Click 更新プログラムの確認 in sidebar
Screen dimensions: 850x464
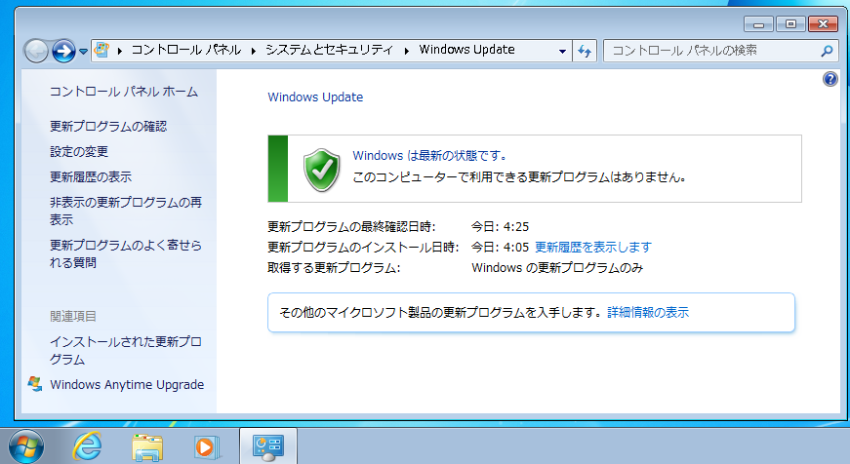(108, 126)
